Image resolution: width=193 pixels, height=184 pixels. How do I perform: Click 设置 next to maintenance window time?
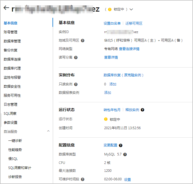(x=127, y=179)
